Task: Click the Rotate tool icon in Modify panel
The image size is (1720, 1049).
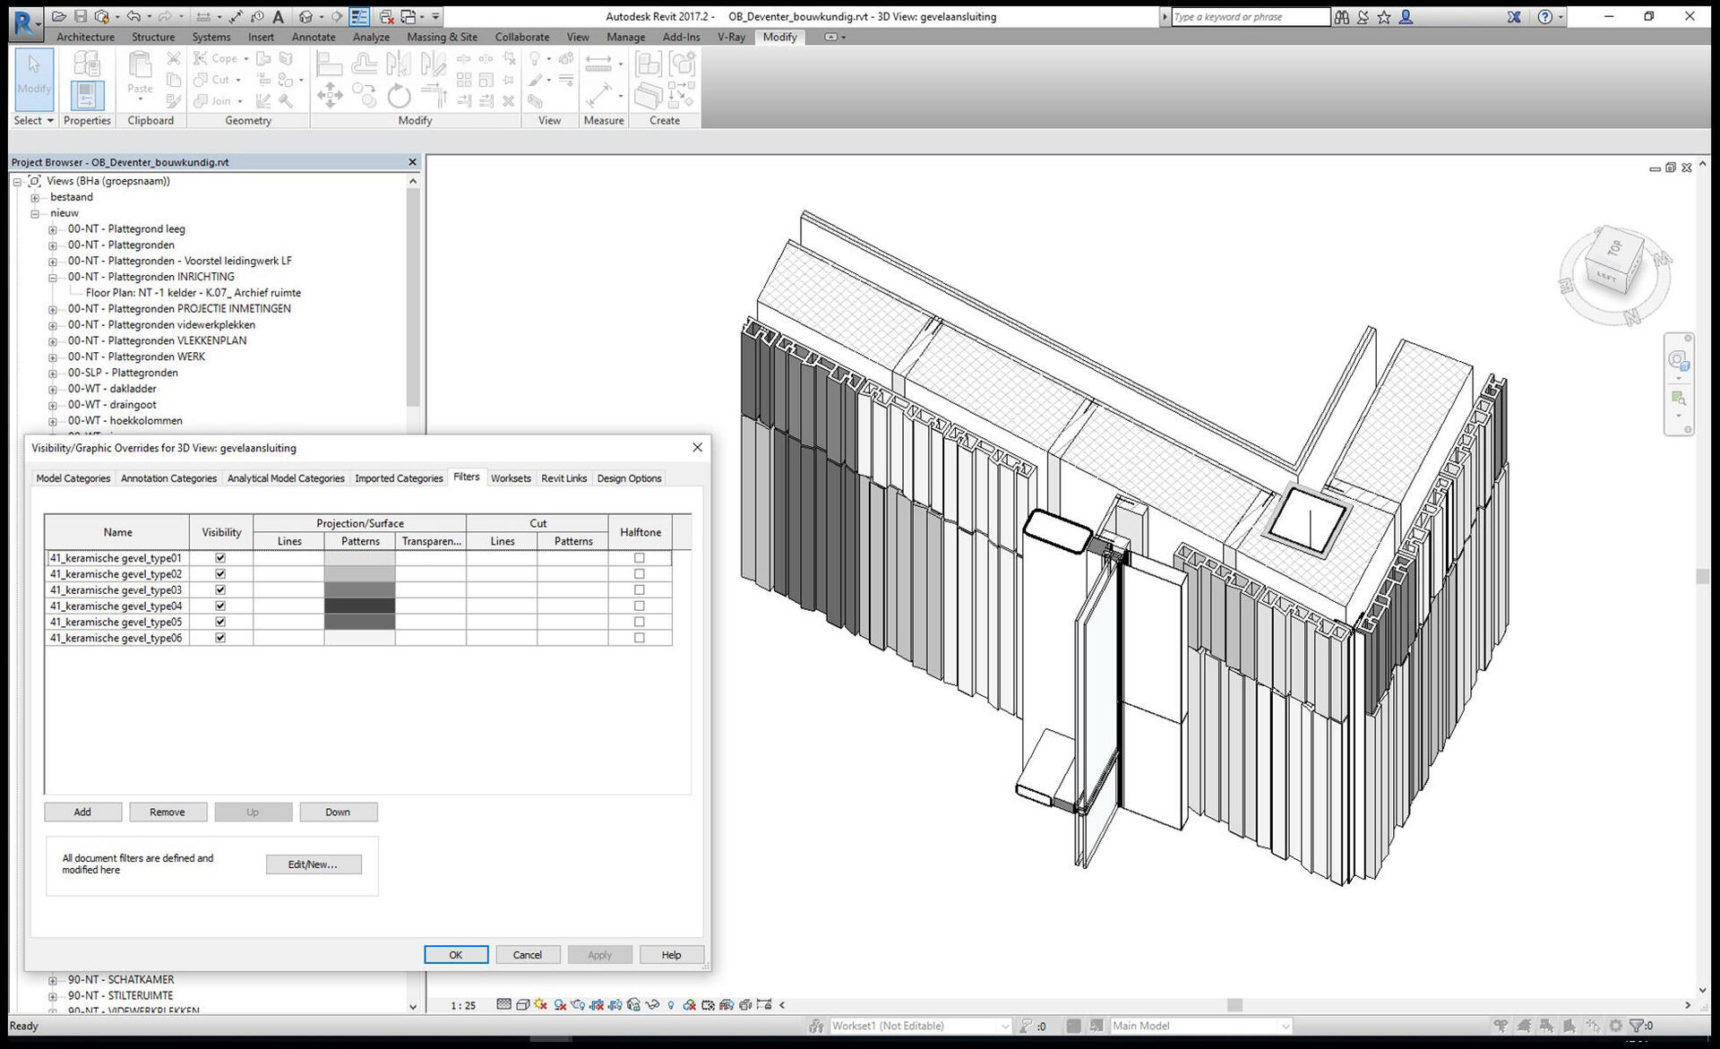Action: (399, 95)
